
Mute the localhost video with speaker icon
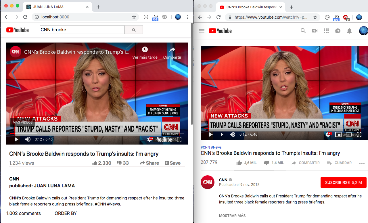click(28, 139)
